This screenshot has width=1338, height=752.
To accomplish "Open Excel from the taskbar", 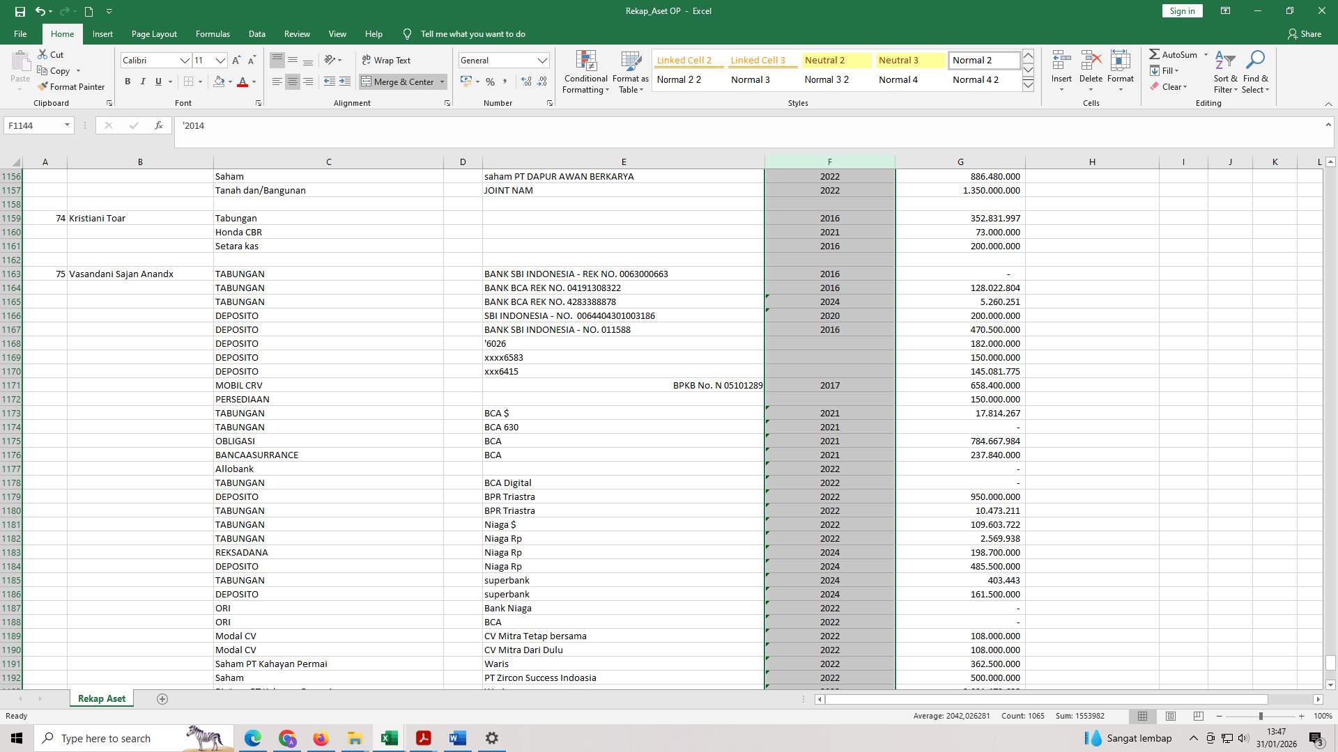I will (388, 737).
